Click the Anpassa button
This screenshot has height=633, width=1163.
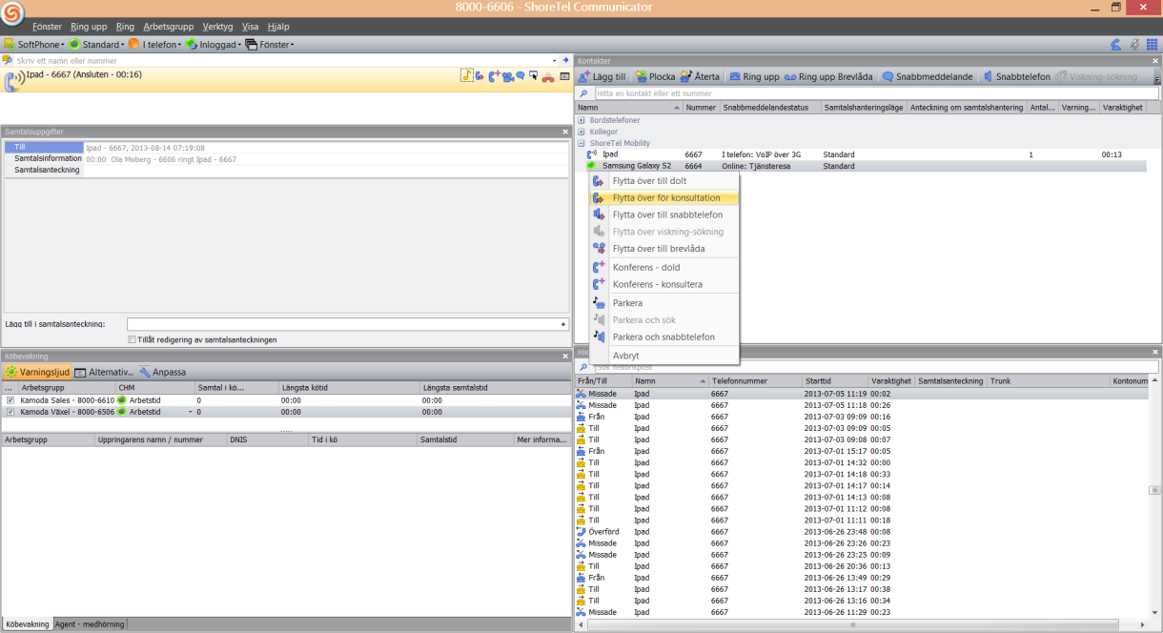point(163,372)
